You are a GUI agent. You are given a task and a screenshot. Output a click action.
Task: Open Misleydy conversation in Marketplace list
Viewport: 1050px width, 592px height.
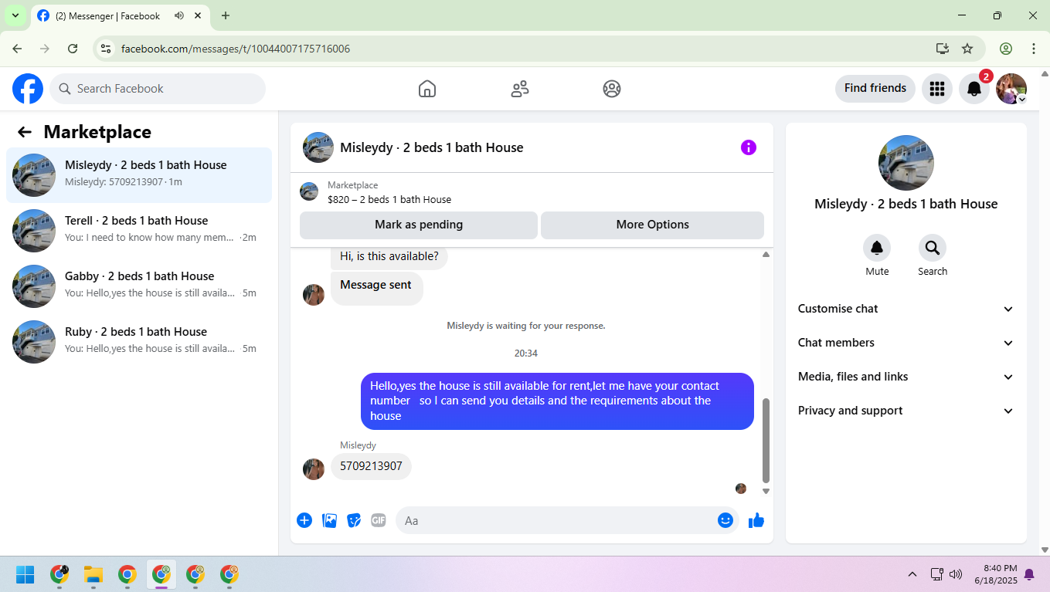(139, 175)
